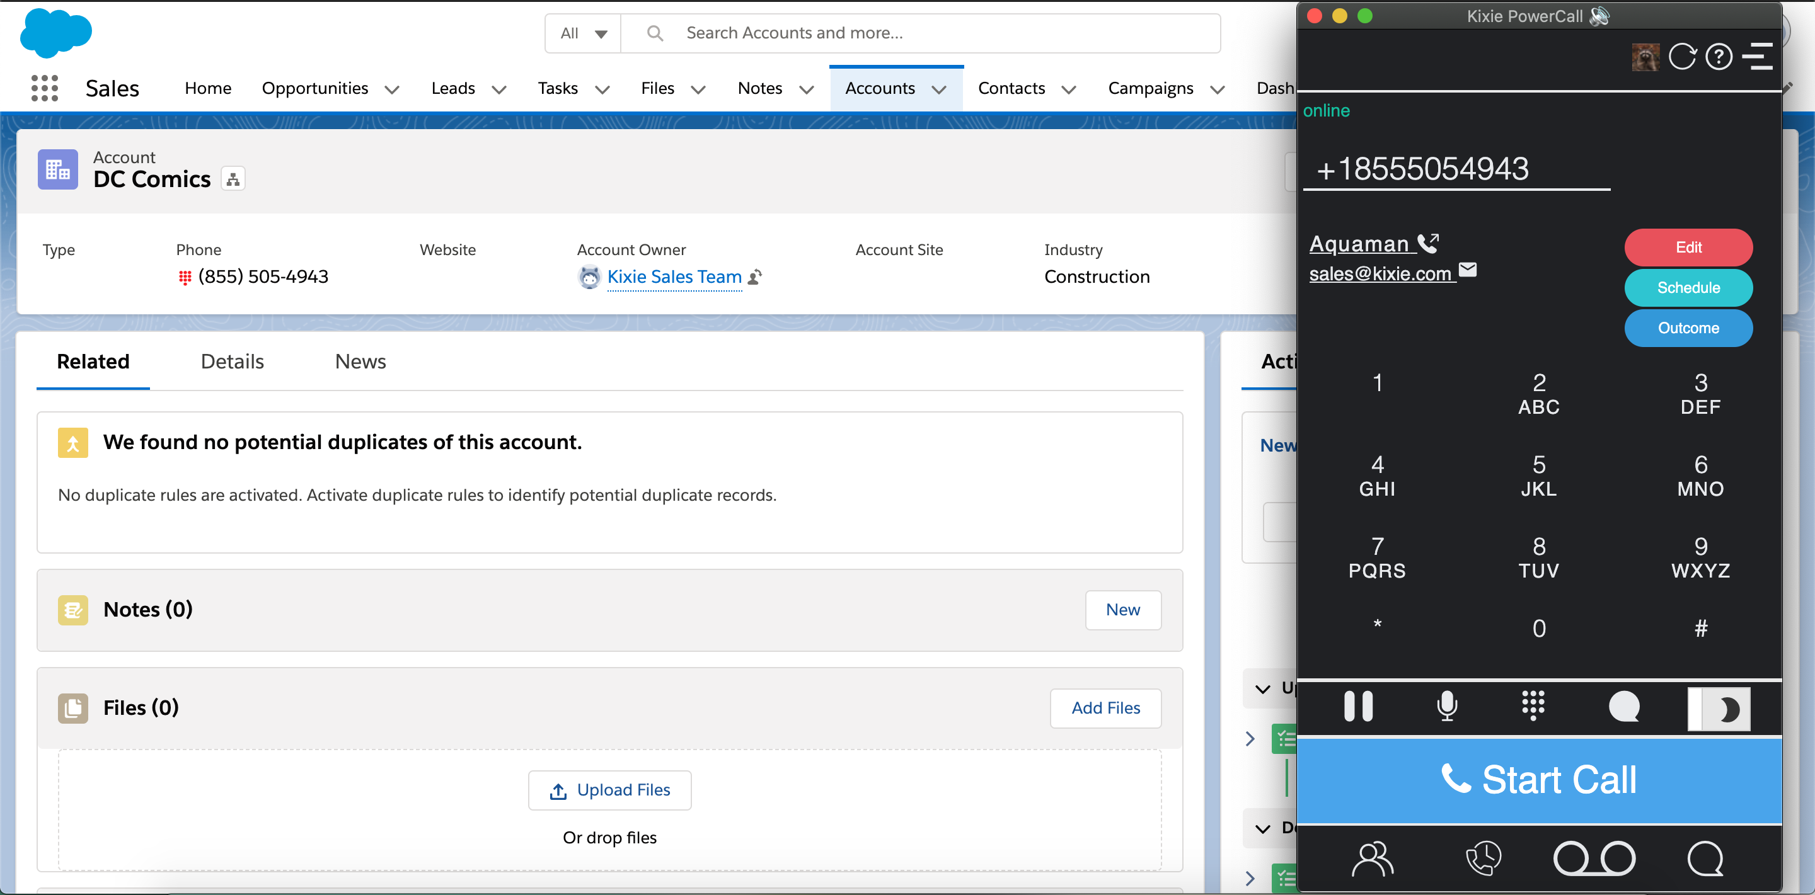Open Kixie voicemail icon
1815x895 pixels.
point(1594,859)
